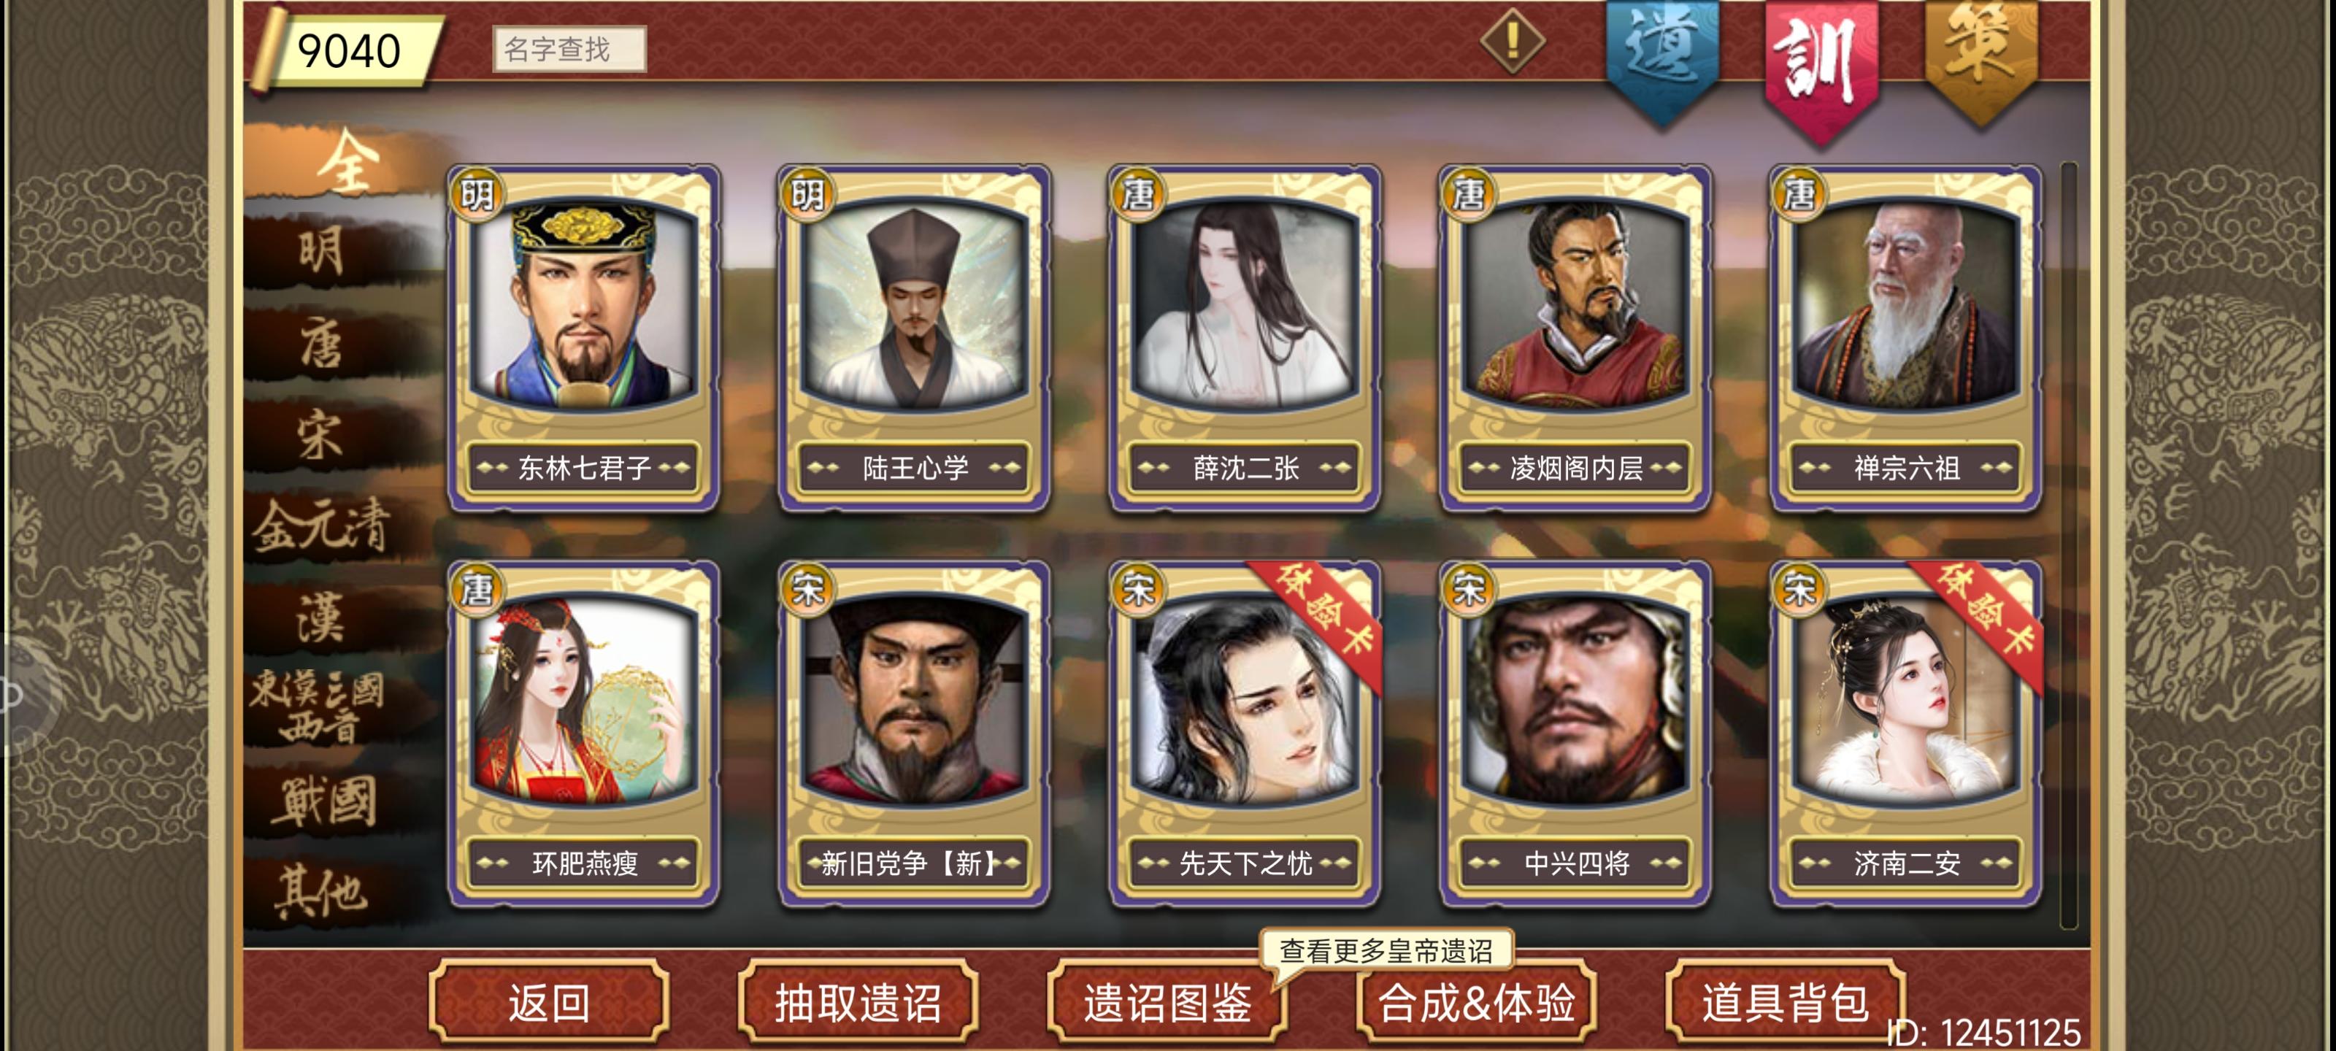Focus the 名字查找 search field
Image resolution: width=2336 pixels, height=1051 pixels.
coord(569,48)
